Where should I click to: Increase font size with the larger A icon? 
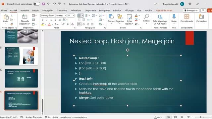tap(63, 24)
